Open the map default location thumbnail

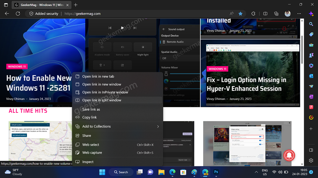pyautogui.click(x=40, y=141)
